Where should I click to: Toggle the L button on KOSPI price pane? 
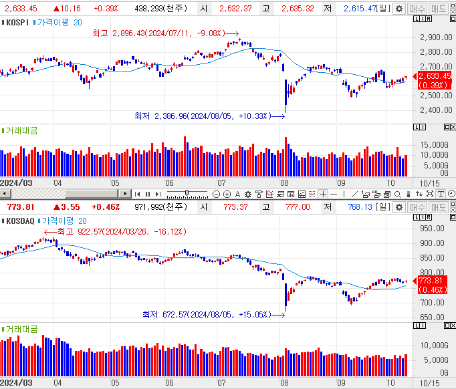(x=416, y=19)
